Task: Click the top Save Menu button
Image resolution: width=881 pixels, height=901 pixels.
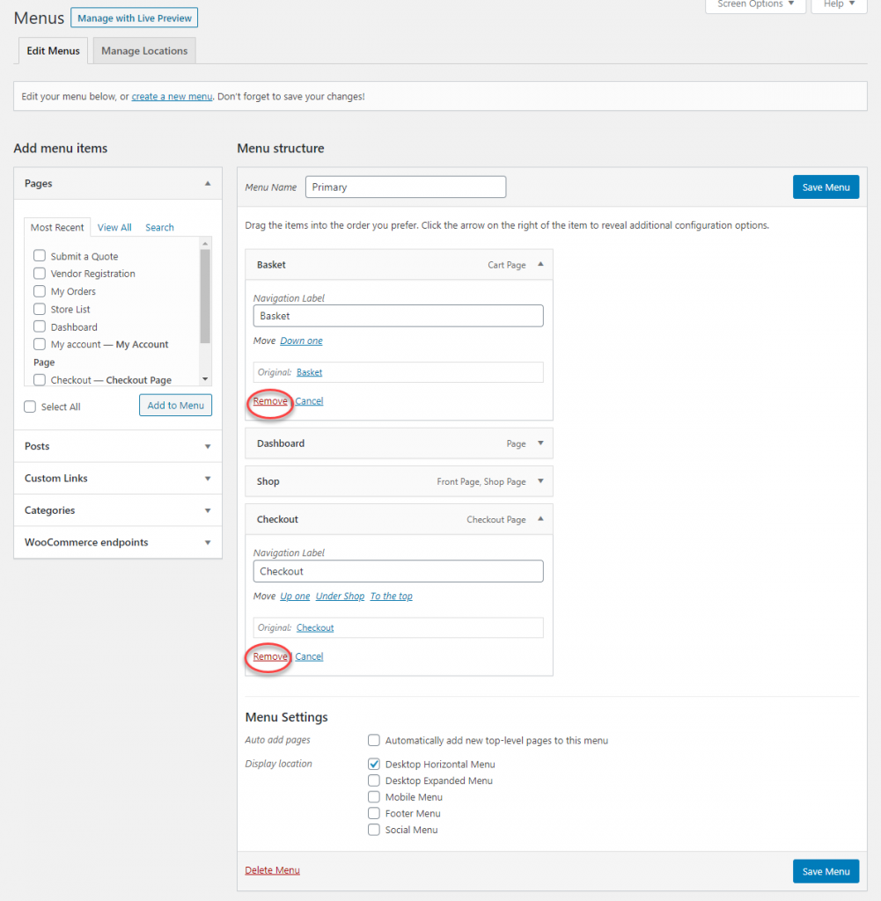Action: [x=826, y=187]
